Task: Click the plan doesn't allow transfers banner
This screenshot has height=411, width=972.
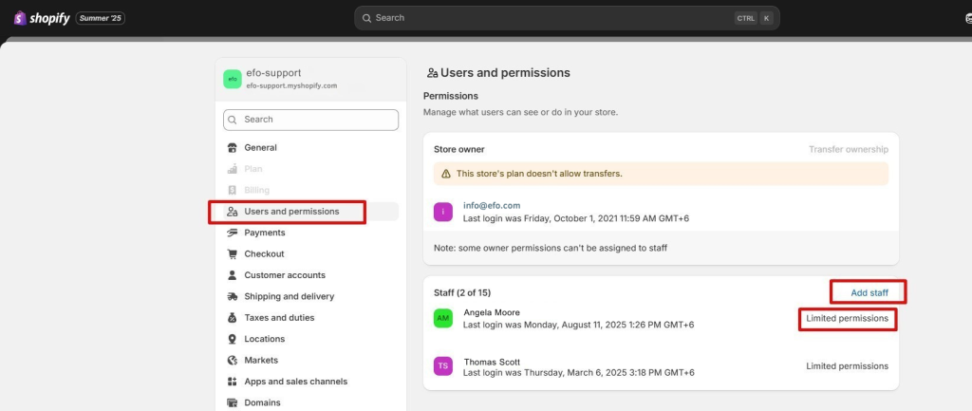Action: point(661,174)
